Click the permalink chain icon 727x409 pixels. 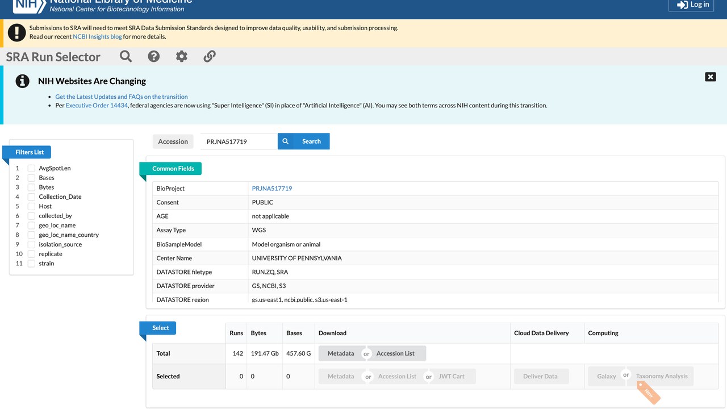pyautogui.click(x=210, y=56)
